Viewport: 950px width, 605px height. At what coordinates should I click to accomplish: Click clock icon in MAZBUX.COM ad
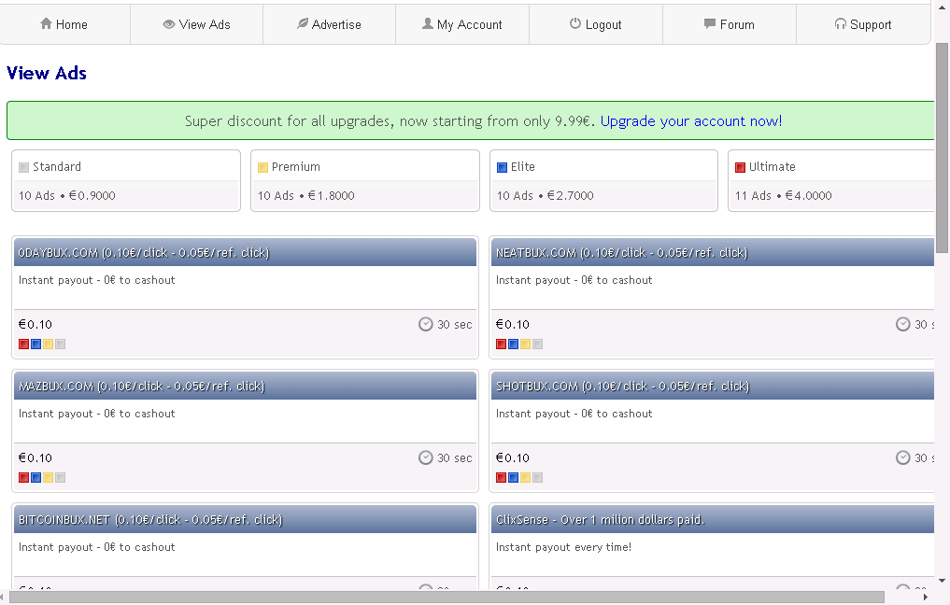coord(426,457)
